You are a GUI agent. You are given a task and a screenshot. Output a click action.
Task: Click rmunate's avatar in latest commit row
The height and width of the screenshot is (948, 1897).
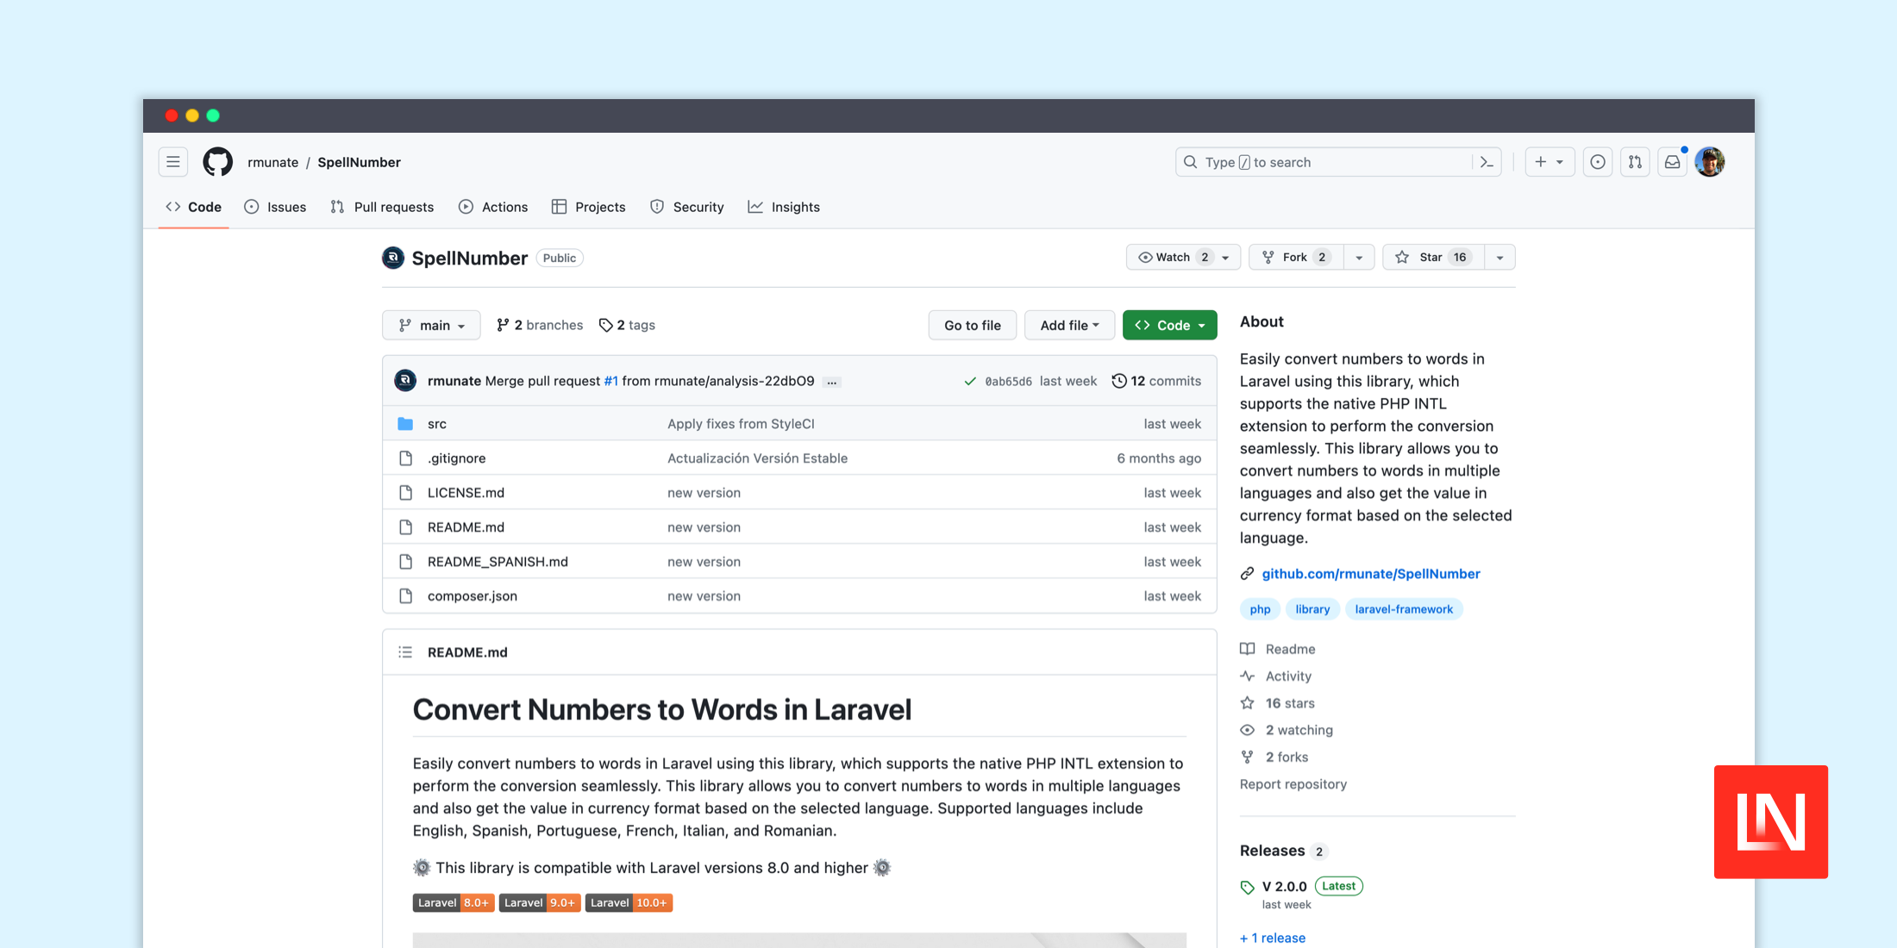click(405, 381)
